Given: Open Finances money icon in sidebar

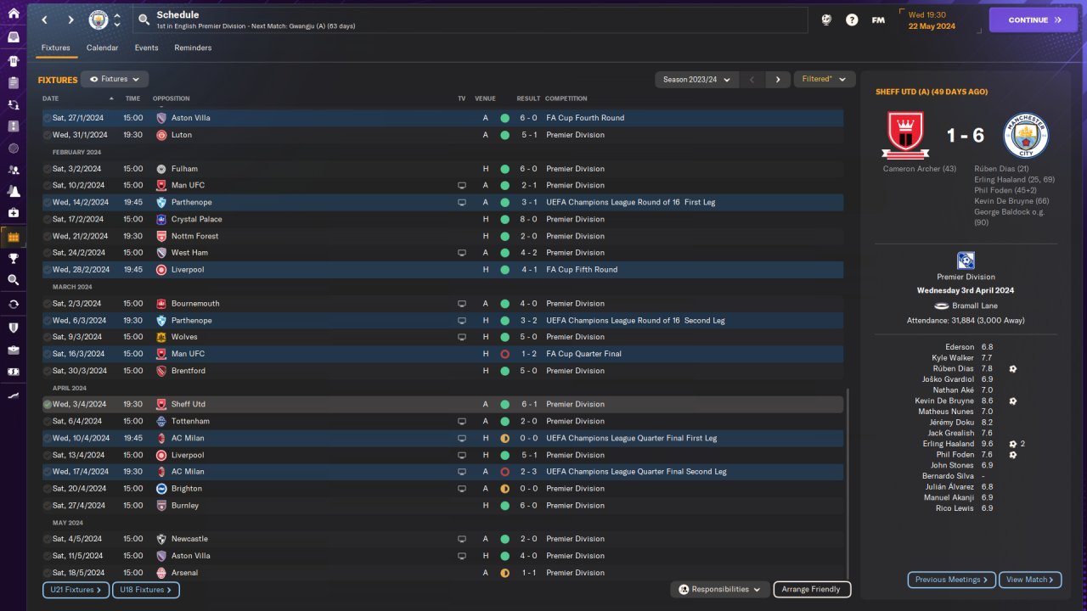Looking at the screenshot, I should click(13, 372).
